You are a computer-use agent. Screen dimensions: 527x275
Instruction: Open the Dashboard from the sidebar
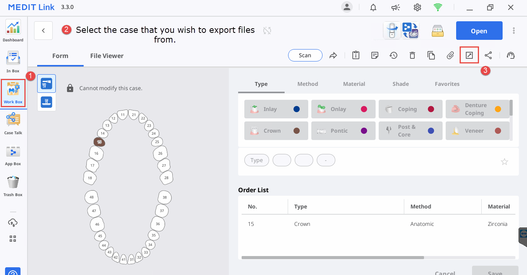13,31
